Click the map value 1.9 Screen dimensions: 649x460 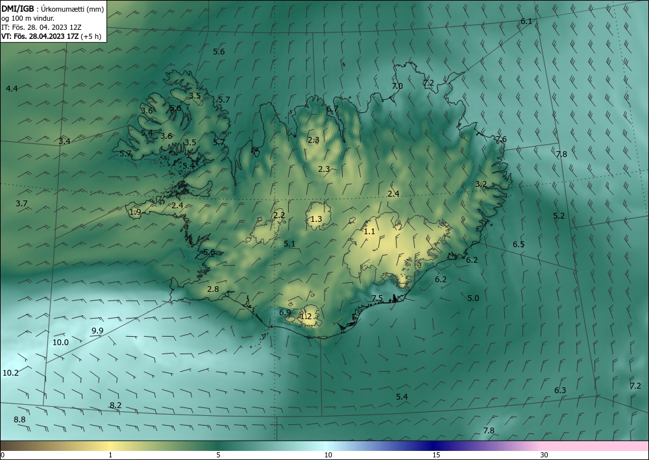[x=136, y=212]
